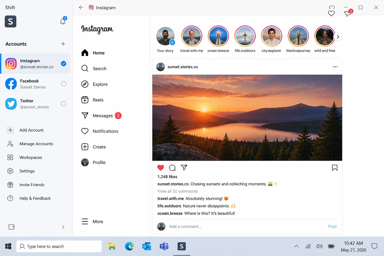384x256 pixels.
Task: Click the sunset lake post image
Action: click(x=247, y=118)
